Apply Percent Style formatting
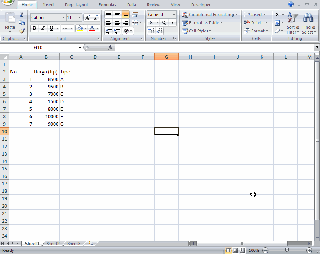The height and width of the screenshot is (254, 320). pos(163,23)
